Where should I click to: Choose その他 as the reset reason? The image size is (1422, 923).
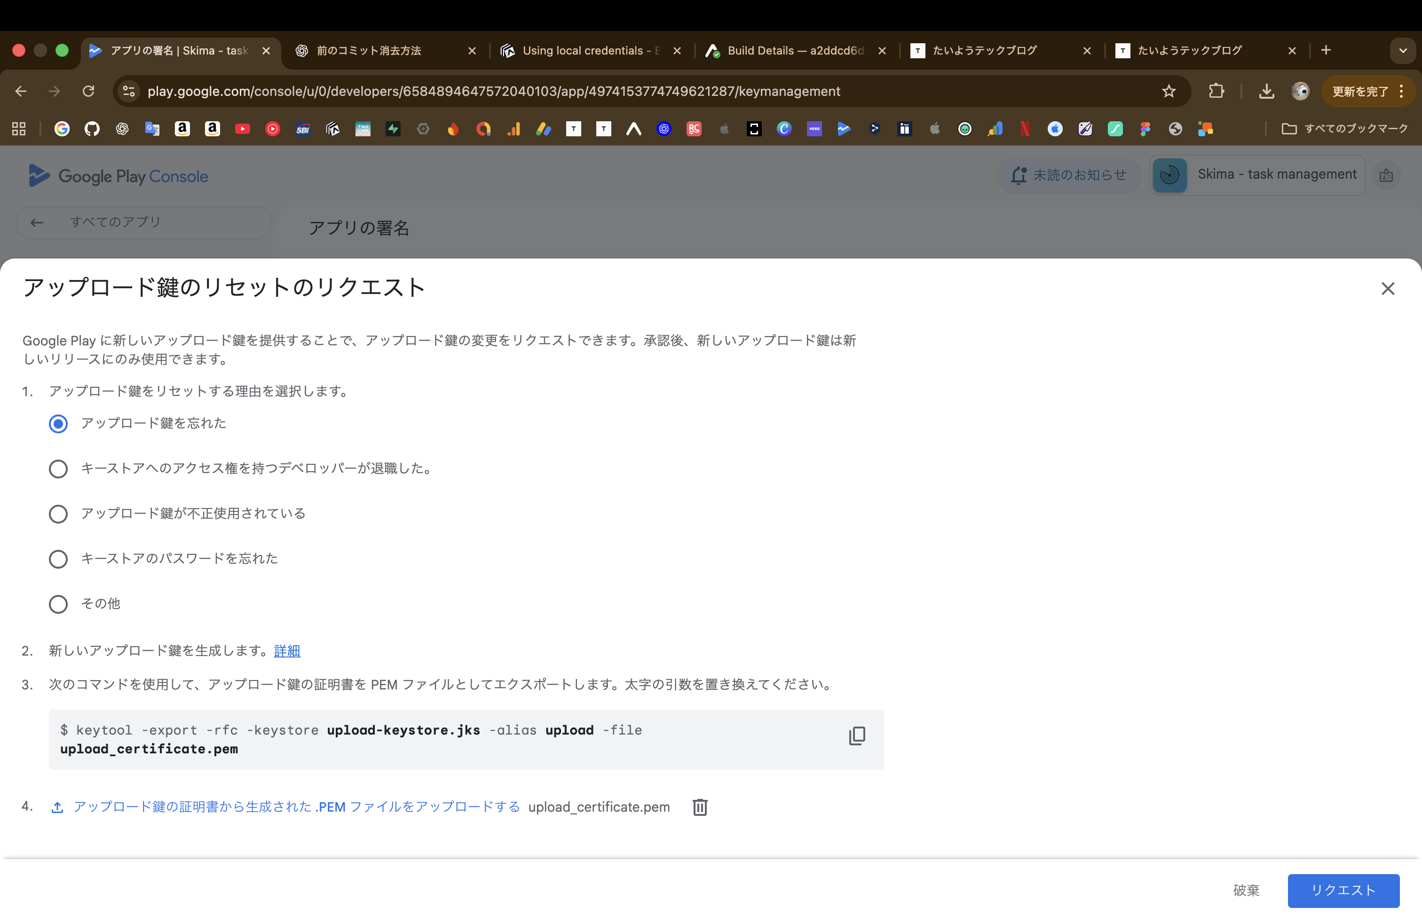[x=58, y=603]
